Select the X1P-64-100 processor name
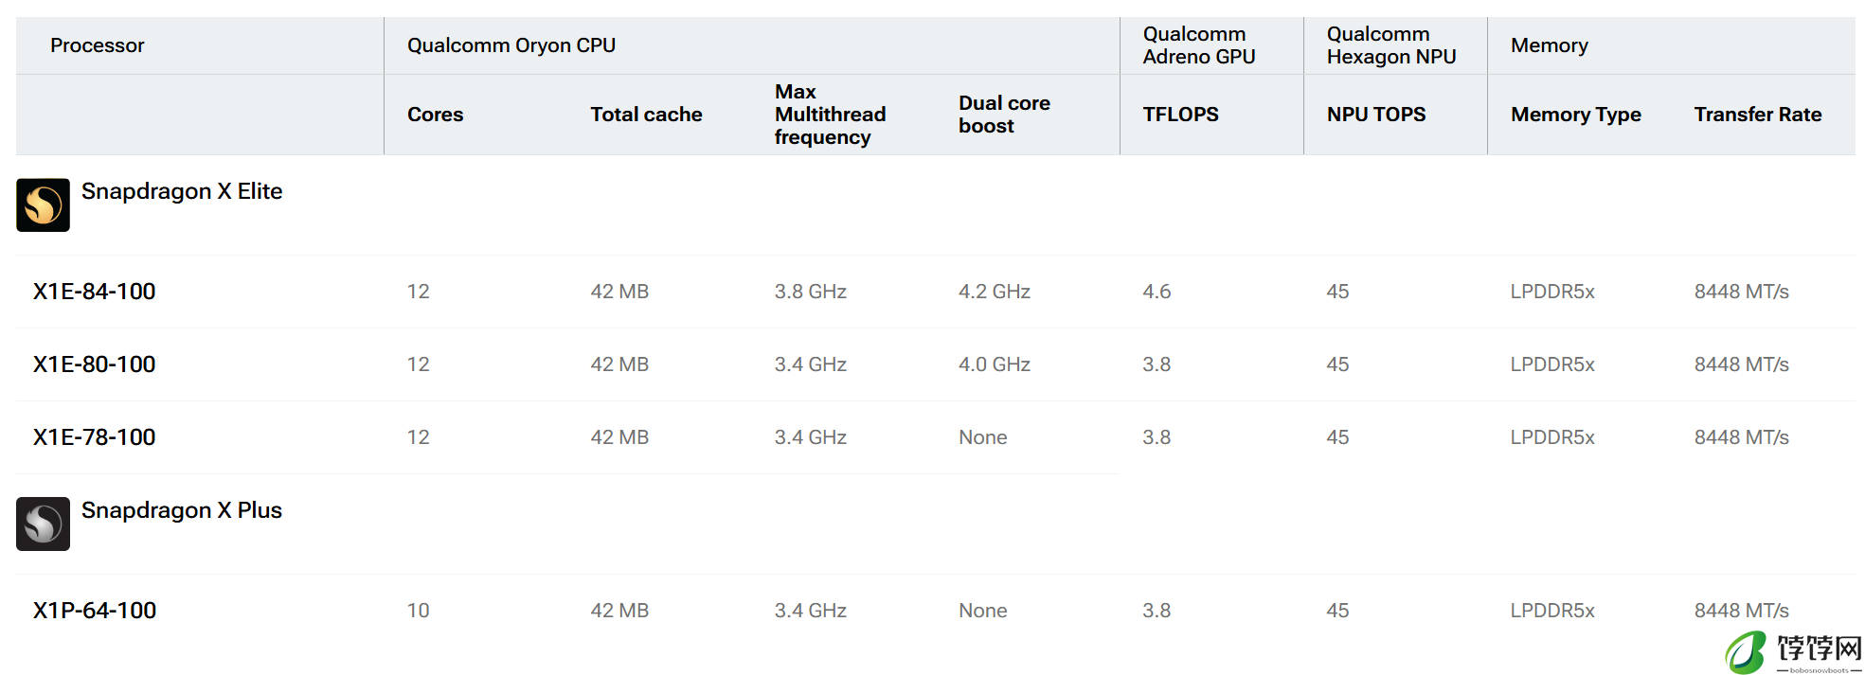The height and width of the screenshot is (675, 1865). (95, 611)
